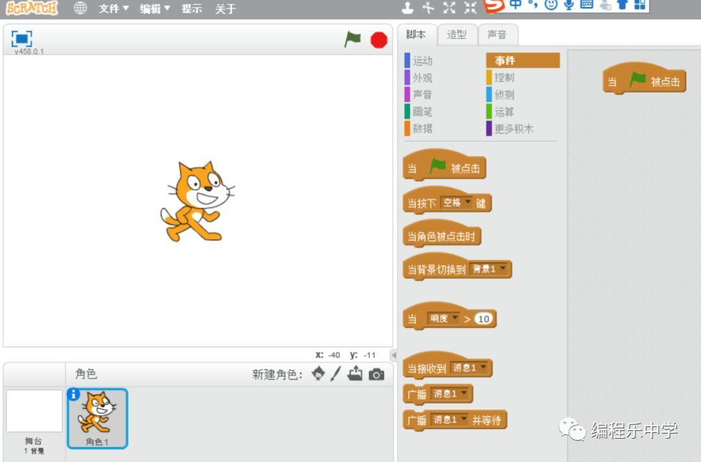Click the 当角色被点击时 block
This screenshot has width=701, height=462.
442,233
